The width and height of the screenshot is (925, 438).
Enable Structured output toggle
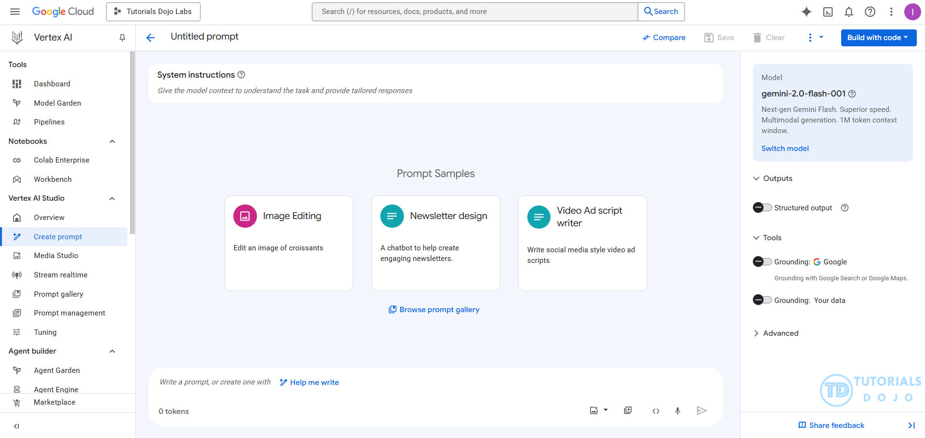pyautogui.click(x=762, y=207)
